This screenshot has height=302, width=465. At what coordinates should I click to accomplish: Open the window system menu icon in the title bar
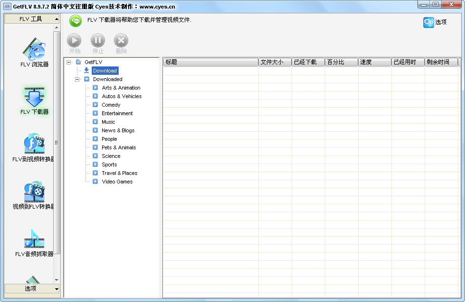point(8,6)
